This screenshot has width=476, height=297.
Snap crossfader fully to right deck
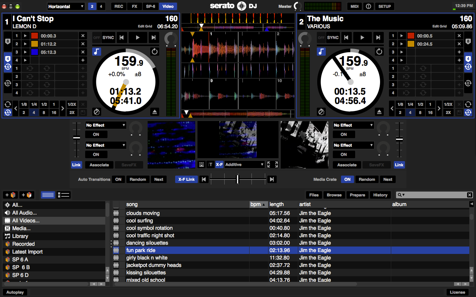tap(272, 179)
